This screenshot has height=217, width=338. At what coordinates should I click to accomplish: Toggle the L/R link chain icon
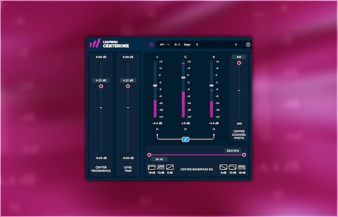pos(186,139)
